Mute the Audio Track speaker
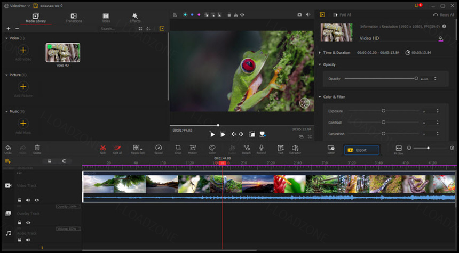 tap(28, 240)
